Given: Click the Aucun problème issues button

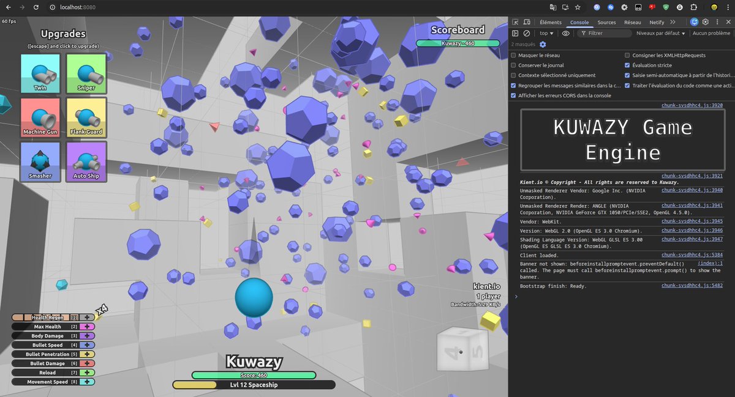Looking at the screenshot, I should click(x=711, y=33).
